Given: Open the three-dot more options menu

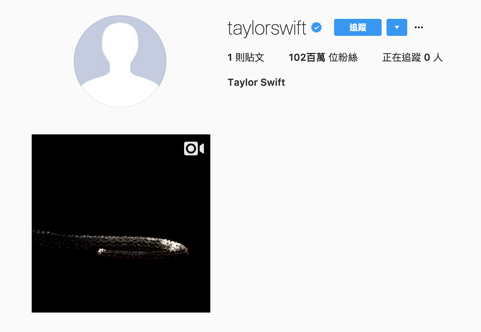Looking at the screenshot, I should (419, 27).
